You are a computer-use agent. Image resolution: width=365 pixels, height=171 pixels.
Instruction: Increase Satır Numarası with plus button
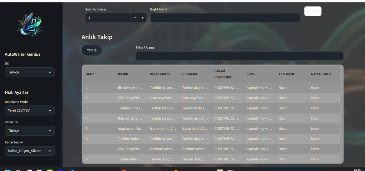(x=143, y=18)
